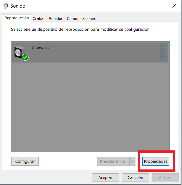Open Configurar for the selected device

coord(25,161)
